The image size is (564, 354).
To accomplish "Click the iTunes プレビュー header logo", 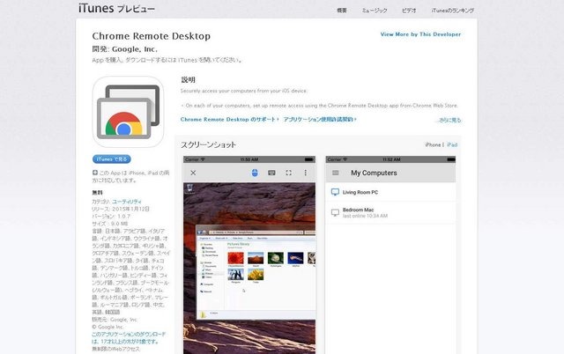I will (116, 8).
